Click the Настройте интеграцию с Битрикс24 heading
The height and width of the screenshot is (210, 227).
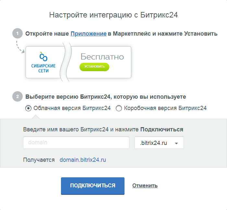113,15
